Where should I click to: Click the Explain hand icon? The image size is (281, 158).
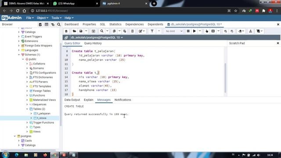point(207,31)
